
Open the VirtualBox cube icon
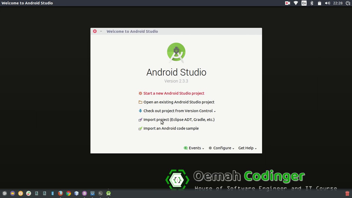point(76,193)
